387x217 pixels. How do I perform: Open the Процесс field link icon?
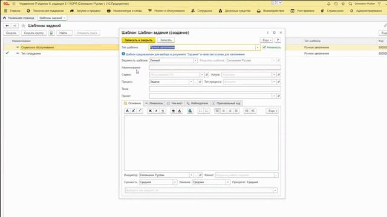200,82
